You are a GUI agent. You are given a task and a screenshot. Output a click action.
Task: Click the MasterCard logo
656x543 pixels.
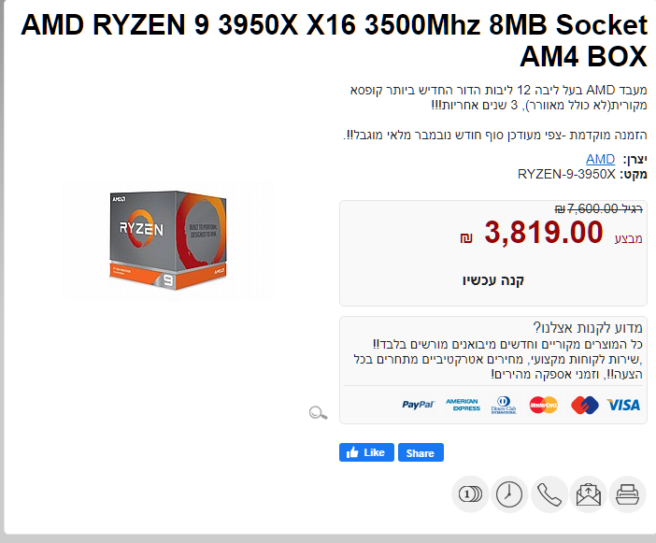tap(543, 405)
